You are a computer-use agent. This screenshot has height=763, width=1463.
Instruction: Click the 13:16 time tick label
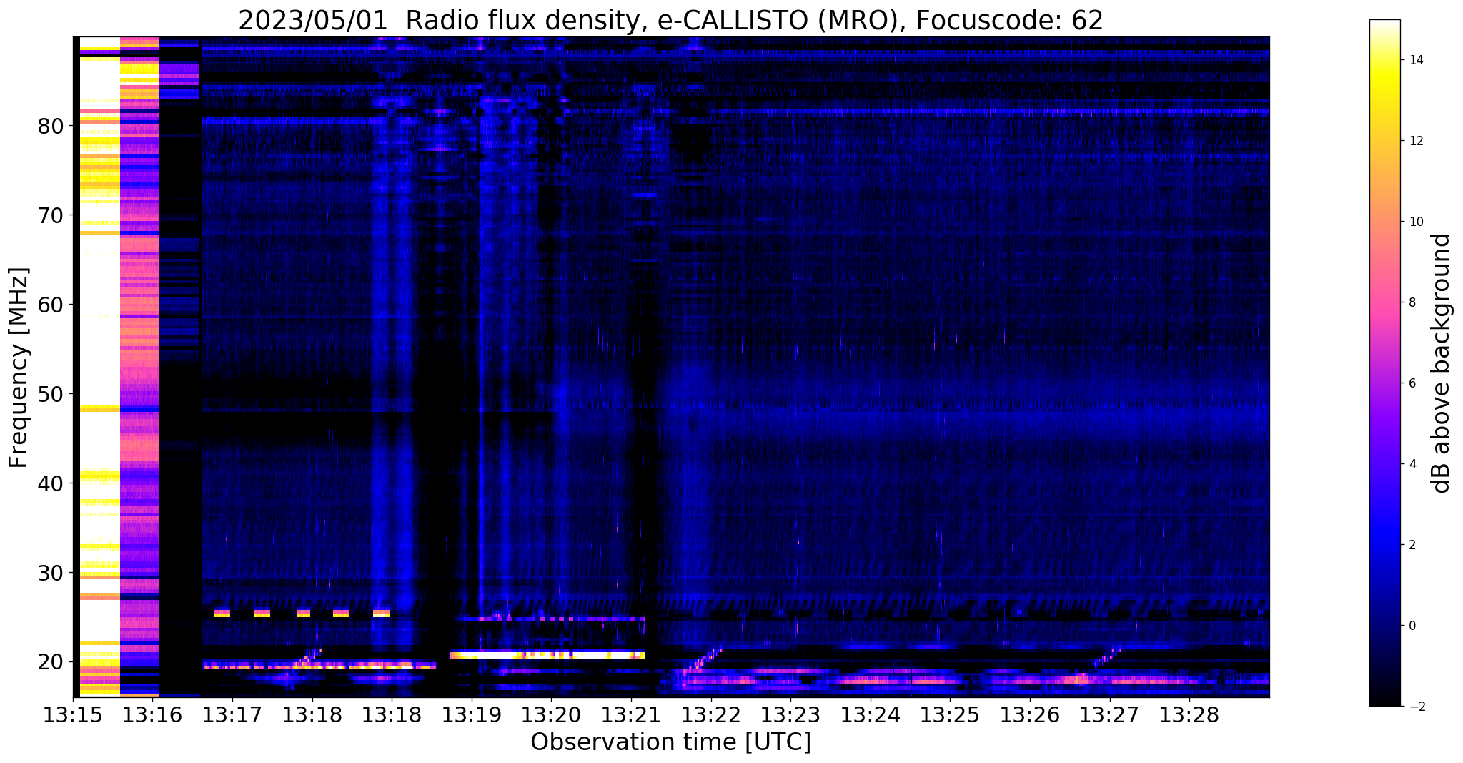point(152,715)
